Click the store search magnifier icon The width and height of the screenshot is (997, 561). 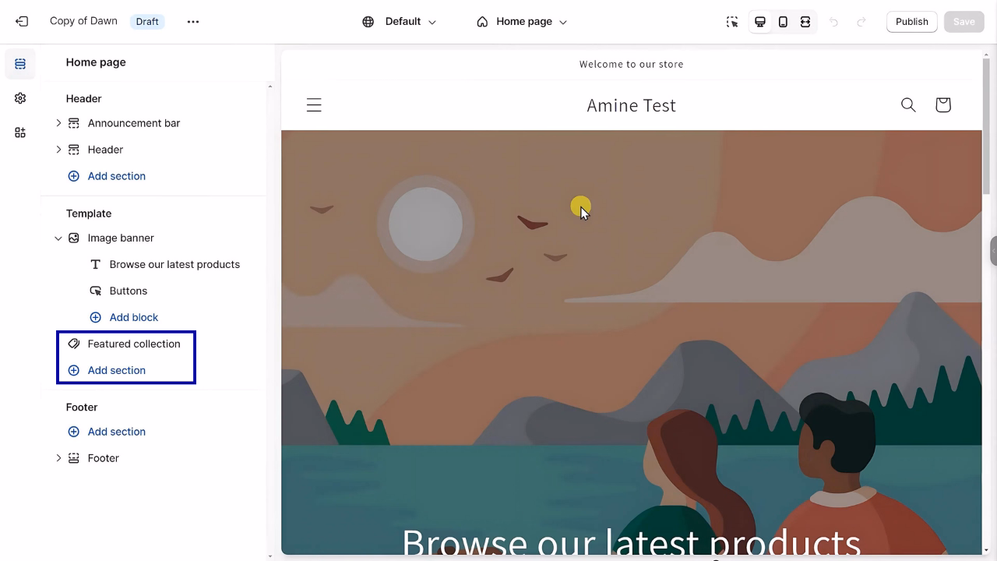pyautogui.click(x=908, y=104)
